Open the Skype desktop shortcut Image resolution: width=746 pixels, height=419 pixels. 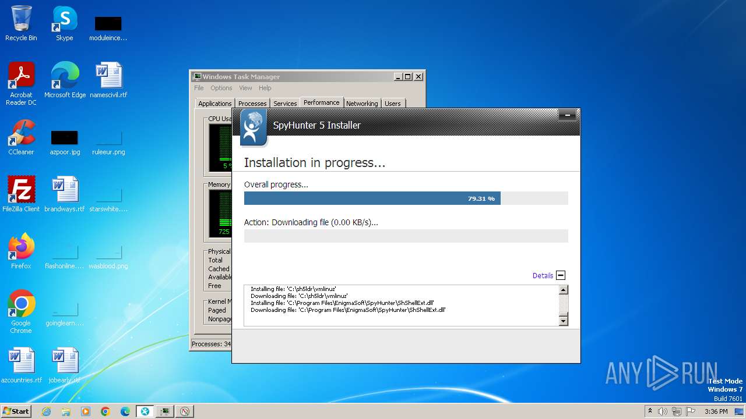click(64, 23)
